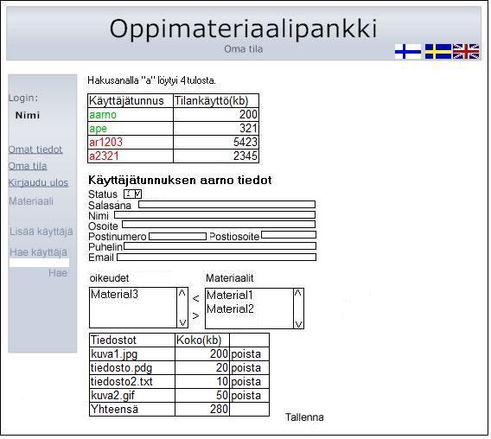Screen dimensions: 491x439
Task: Move material to Materiaalit with > arrow
Action: point(196,315)
